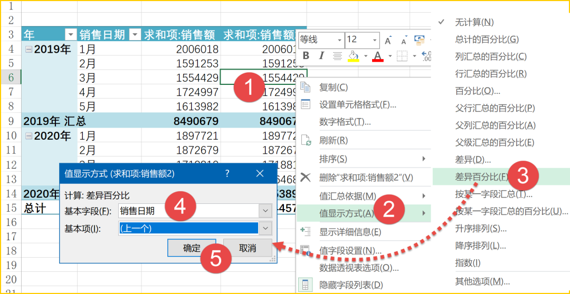Select 其他选项(M)... option
The width and height of the screenshot is (570, 294).
[482, 281]
